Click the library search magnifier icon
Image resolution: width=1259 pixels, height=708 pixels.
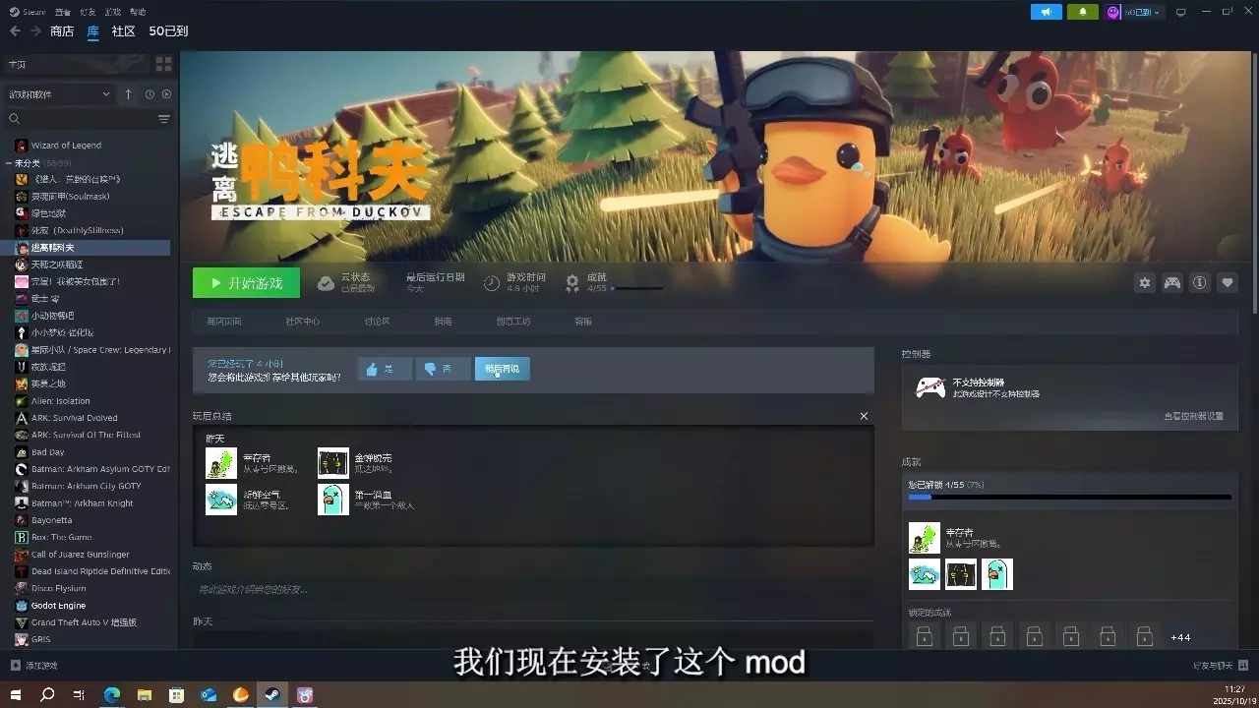pos(15,119)
